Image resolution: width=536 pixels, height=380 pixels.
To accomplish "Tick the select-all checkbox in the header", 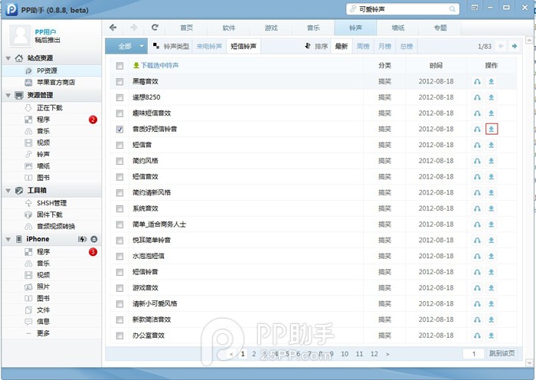I will point(119,66).
